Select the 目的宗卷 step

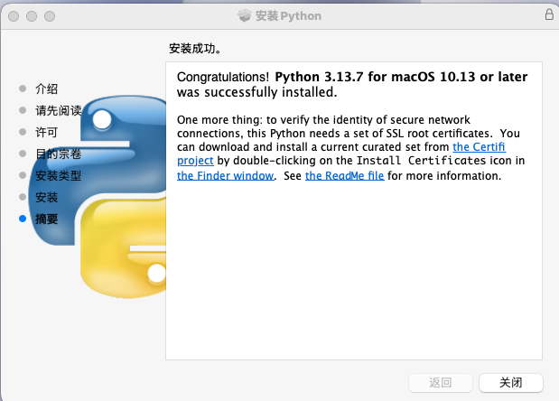pyautogui.click(x=58, y=154)
